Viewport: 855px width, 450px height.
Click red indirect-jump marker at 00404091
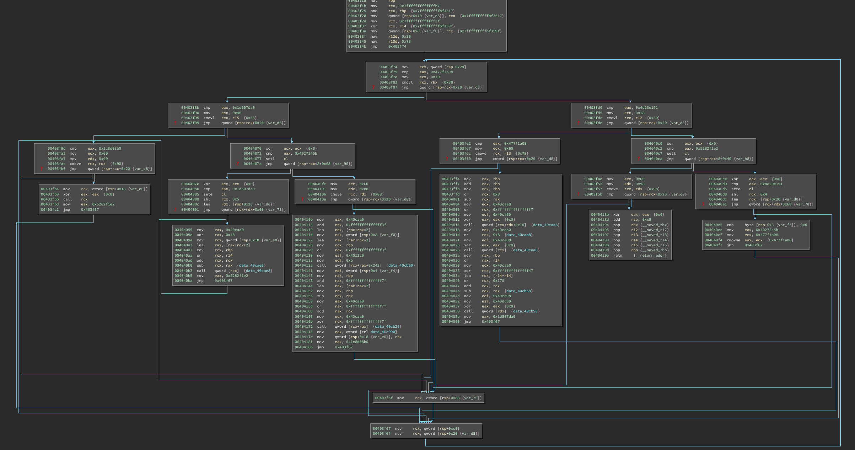click(175, 210)
